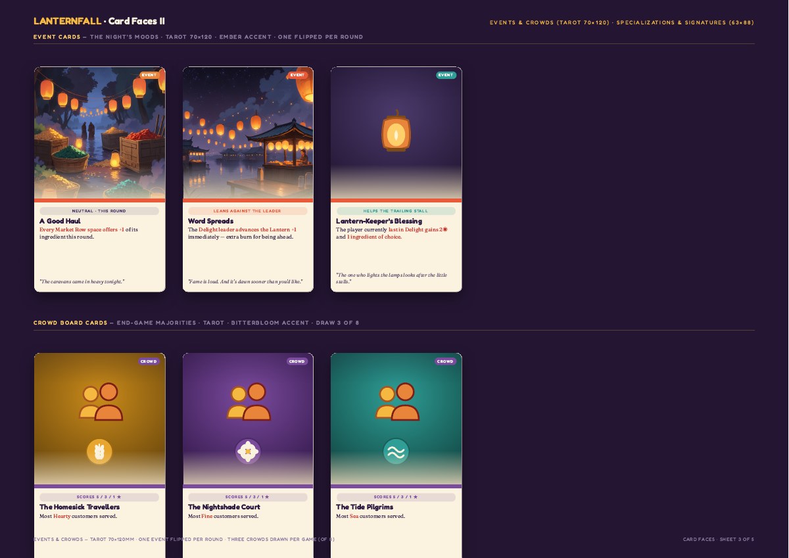Click the "LANTERNFALL · Card Faces II" page title
The image size is (789, 558).
99,21
